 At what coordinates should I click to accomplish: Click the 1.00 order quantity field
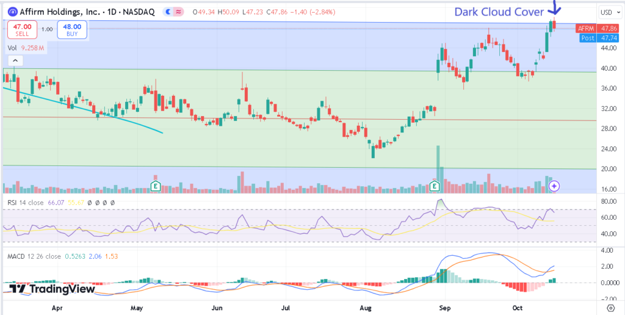(47, 29)
